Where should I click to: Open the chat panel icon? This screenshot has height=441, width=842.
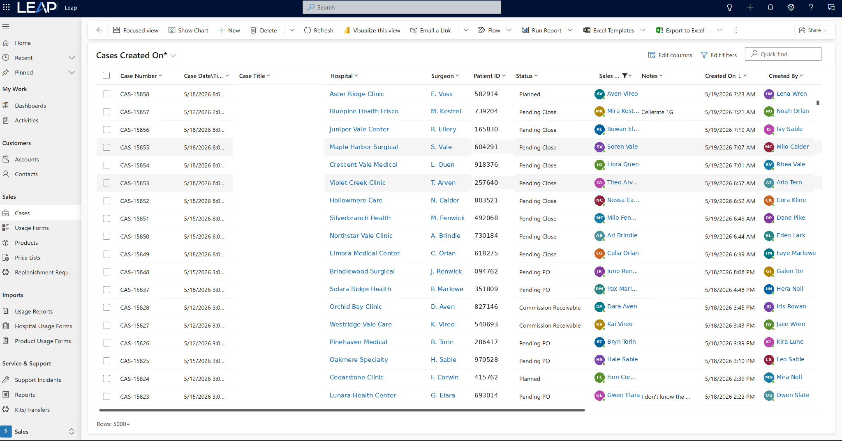coord(831,7)
